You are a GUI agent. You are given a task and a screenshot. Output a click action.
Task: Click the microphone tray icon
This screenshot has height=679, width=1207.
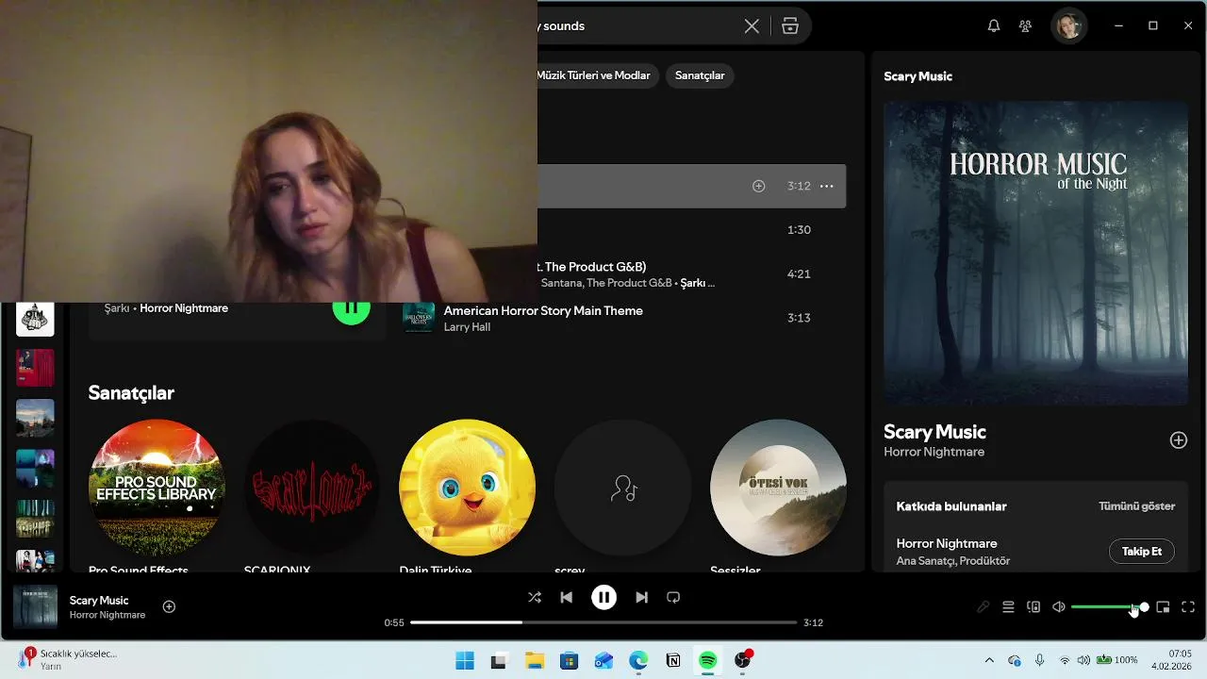tap(1039, 660)
